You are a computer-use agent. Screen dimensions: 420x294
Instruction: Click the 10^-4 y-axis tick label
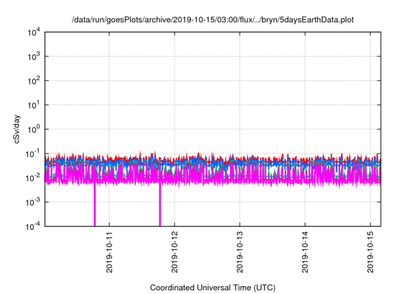point(33,226)
